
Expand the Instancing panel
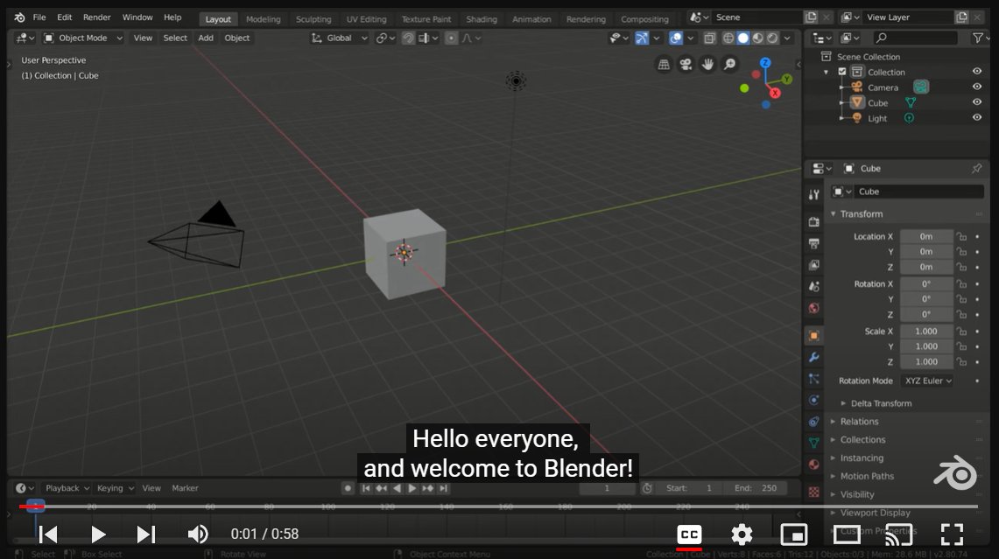click(862, 458)
